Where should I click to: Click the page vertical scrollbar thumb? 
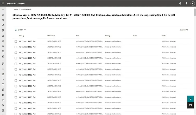pos(195,12)
